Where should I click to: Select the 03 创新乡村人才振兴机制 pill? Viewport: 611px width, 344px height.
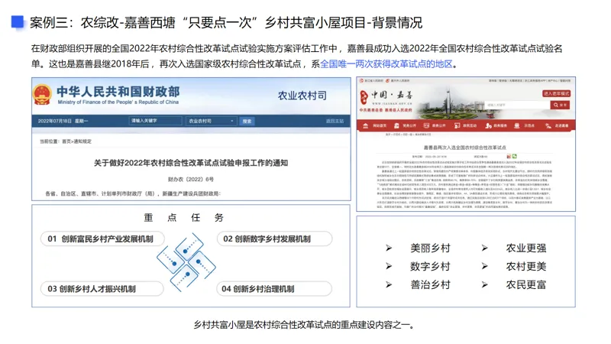pos(102,289)
